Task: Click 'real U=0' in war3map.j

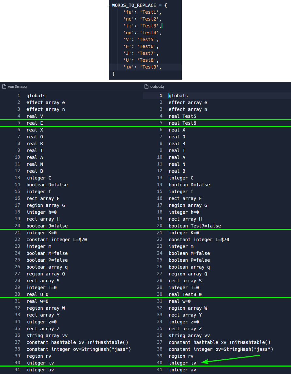Action: [x=38, y=294]
